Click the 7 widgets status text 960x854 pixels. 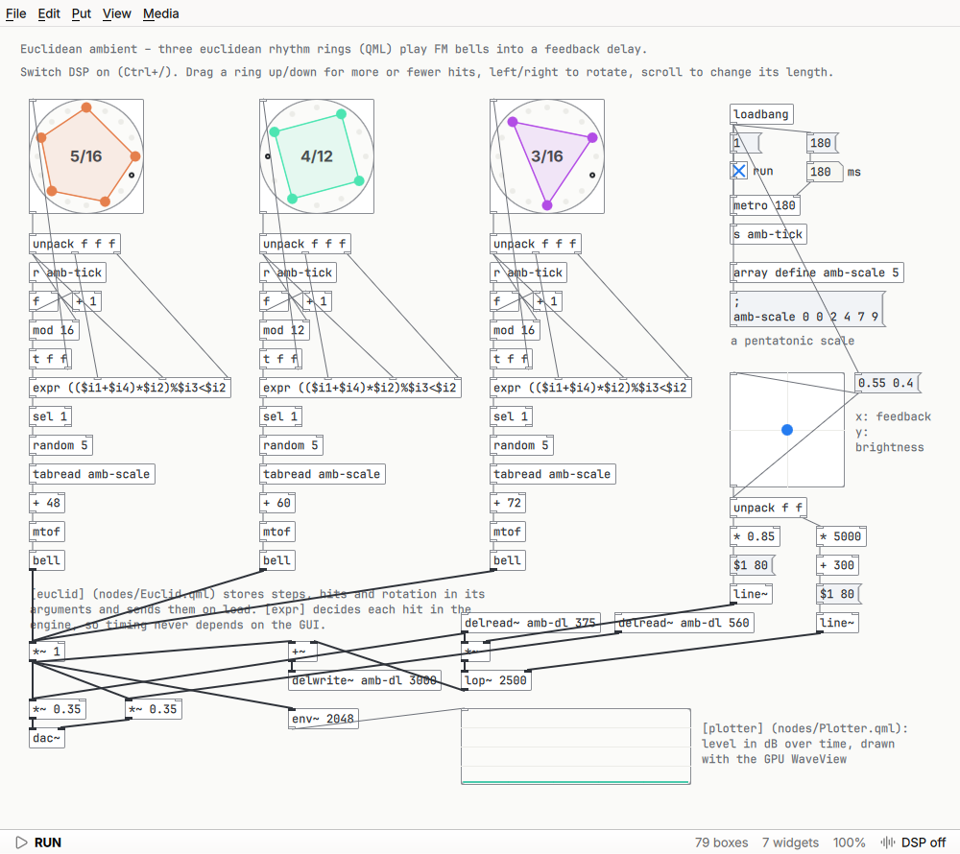pos(790,842)
